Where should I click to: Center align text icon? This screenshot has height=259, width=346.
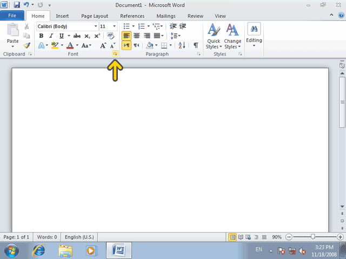[137, 36]
